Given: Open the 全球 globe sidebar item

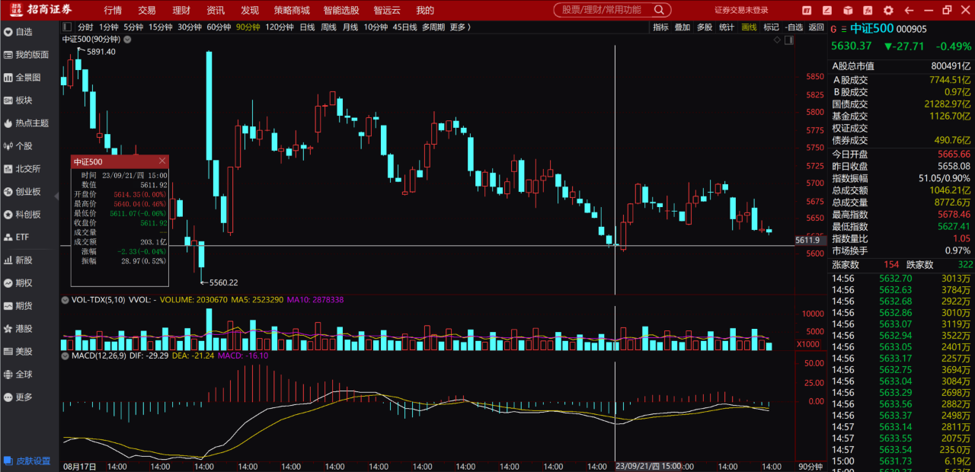Looking at the screenshot, I should (x=23, y=375).
